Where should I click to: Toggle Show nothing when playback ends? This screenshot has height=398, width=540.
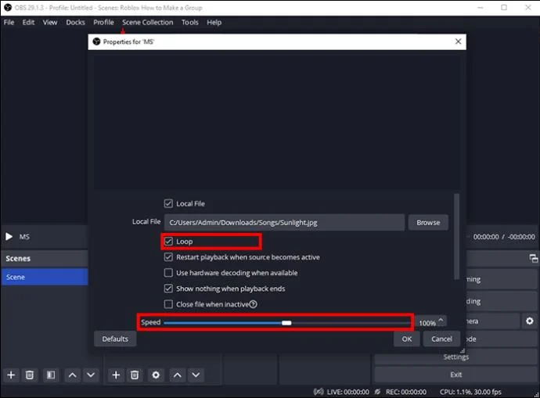(168, 289)
